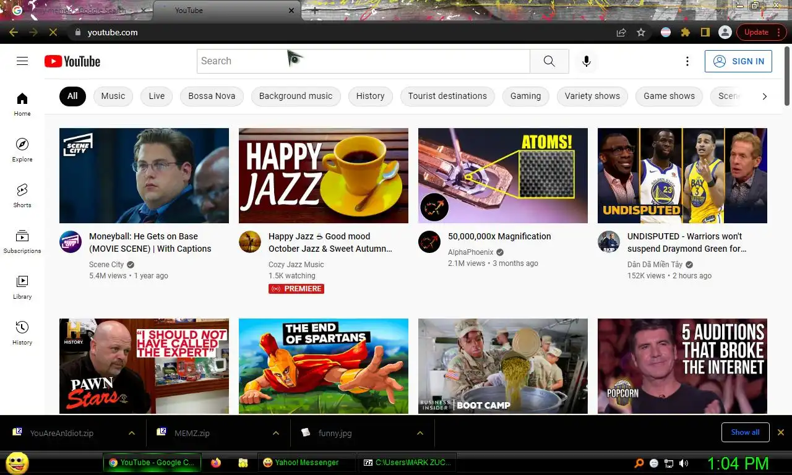Screen dimensions: 792x475
Task: Open the AlphaPhoenix channel avatar
Action: 429,242
